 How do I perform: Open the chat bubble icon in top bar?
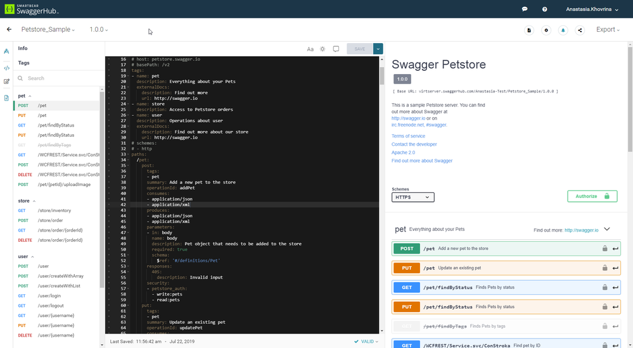tap(525, 9)
